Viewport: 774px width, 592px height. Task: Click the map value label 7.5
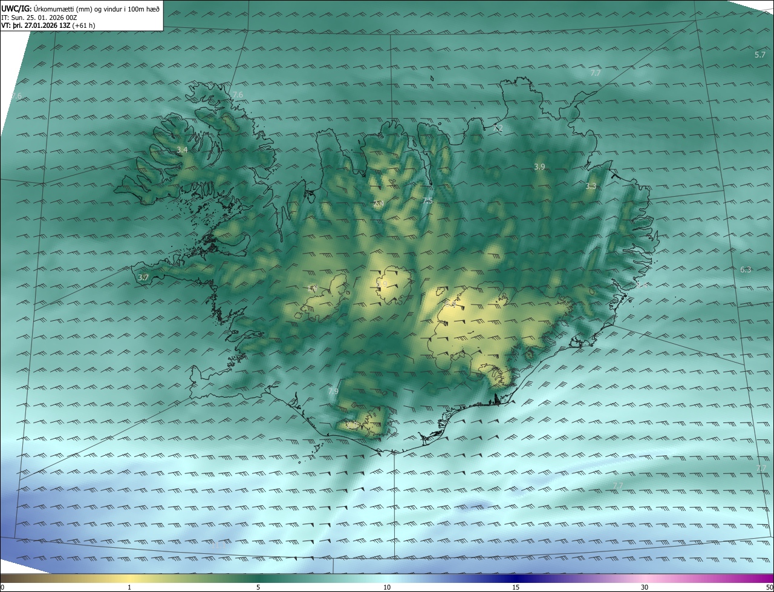(428, 200)
